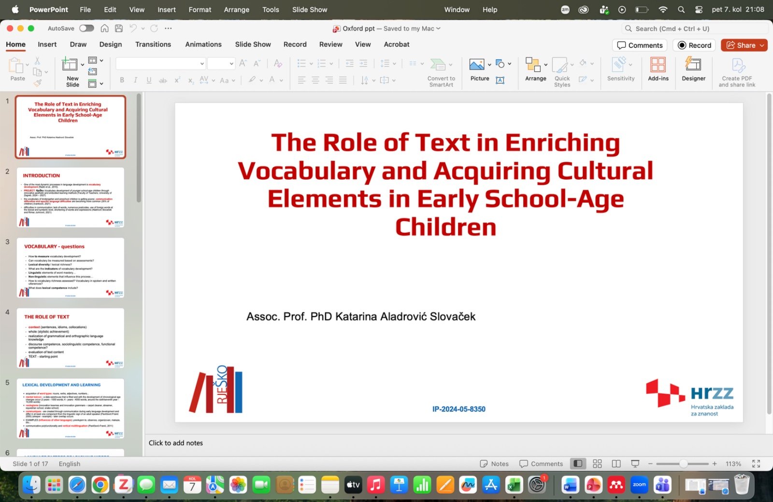Open Quick Styles in the ribbon
Screen dimensions: 773x502
562,72
